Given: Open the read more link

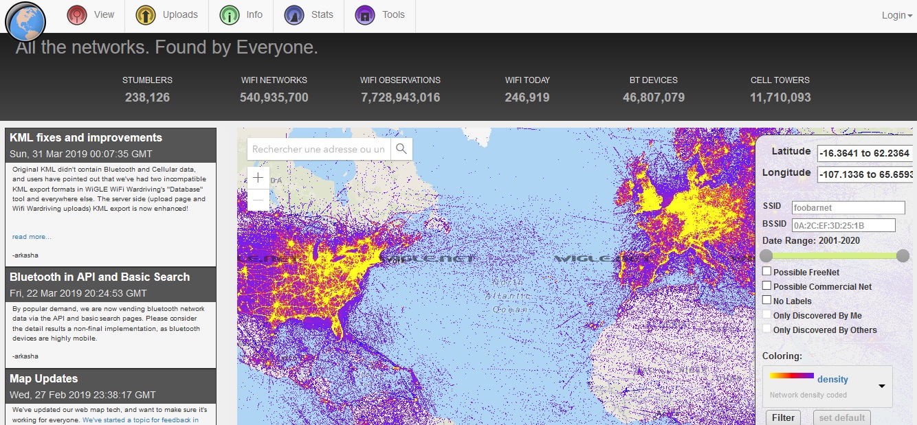Looking at the screenshot, I should tap(32, 237).
